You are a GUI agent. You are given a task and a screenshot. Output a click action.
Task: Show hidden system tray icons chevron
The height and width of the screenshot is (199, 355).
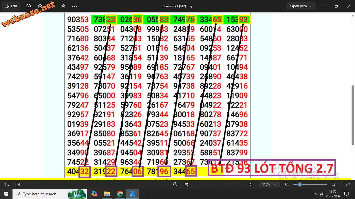pos(315,194)
